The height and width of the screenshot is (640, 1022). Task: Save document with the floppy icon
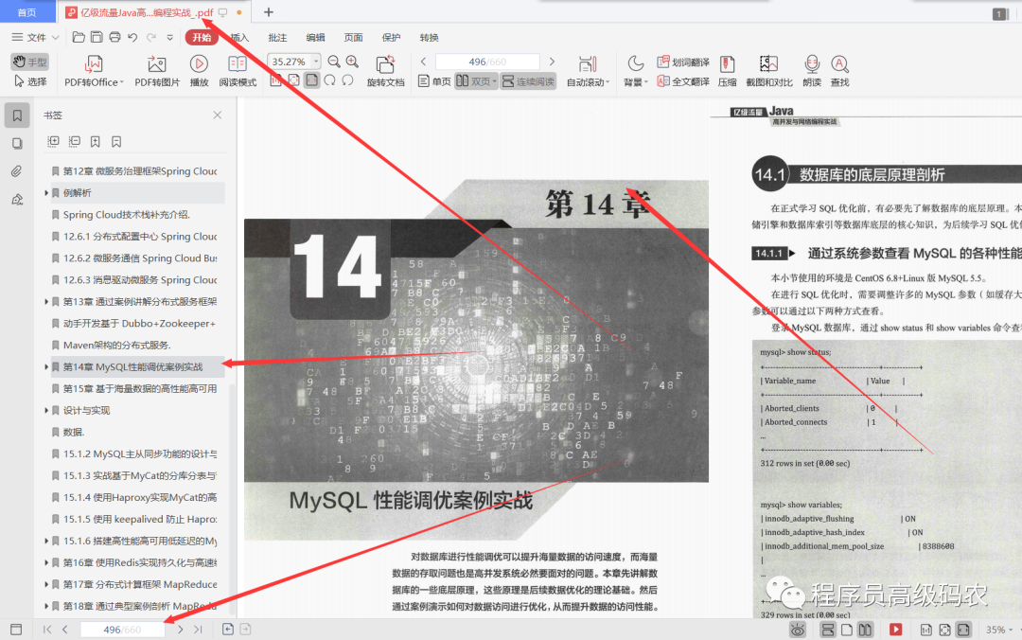coord(97,37)
